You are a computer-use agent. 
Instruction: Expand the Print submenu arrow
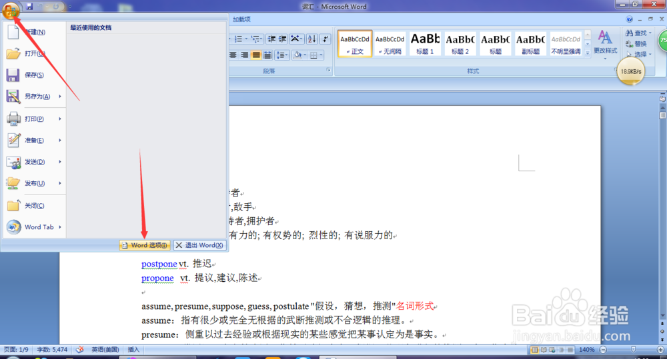[x=60, y=119]
